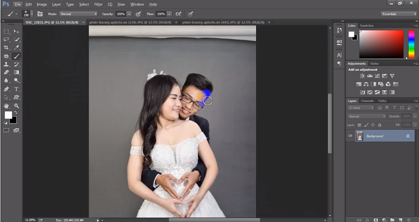
Task: Switch to the Channels tab
Action: click(367, 101)
